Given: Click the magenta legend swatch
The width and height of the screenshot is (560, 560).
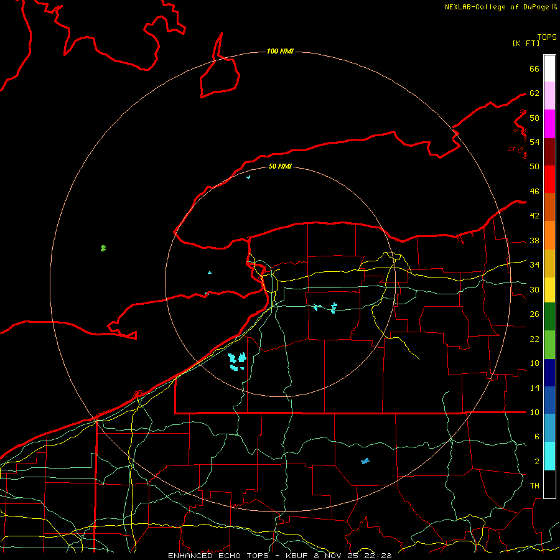Looking at the screenshot, I should click(549, 124).
